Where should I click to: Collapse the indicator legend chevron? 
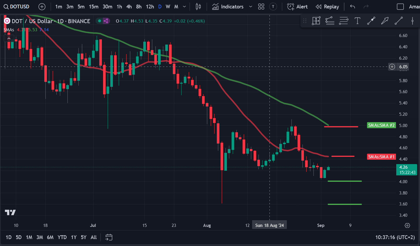[9, 38]
